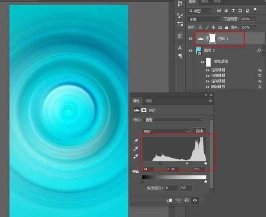
Task: Click the reset adjustment icon in Properties
Action: (x=186, y=200)
